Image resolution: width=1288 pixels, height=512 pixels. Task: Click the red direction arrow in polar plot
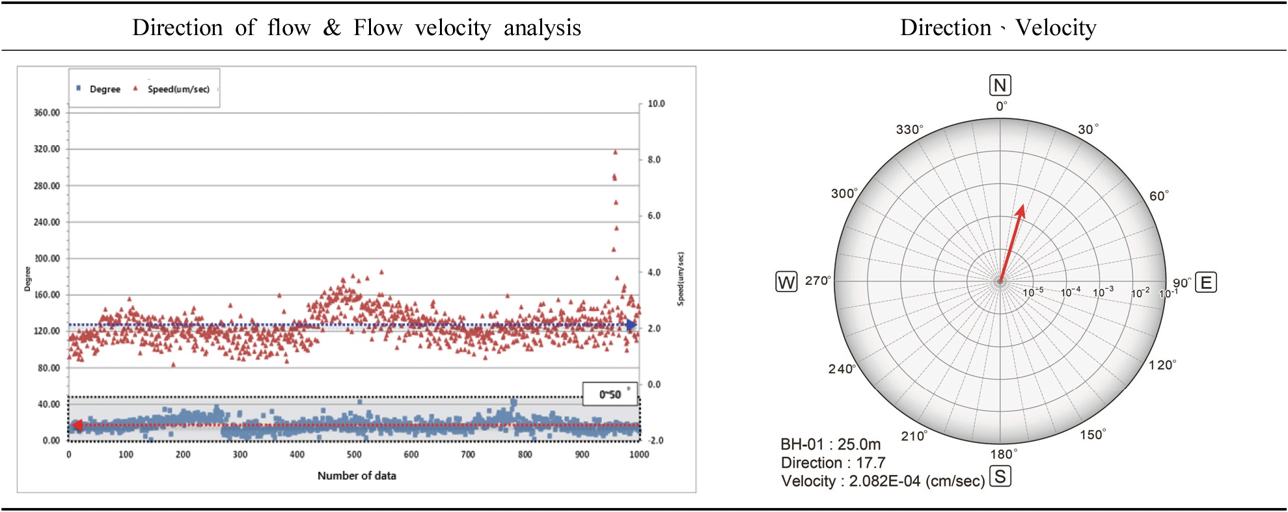(1012, 243)
